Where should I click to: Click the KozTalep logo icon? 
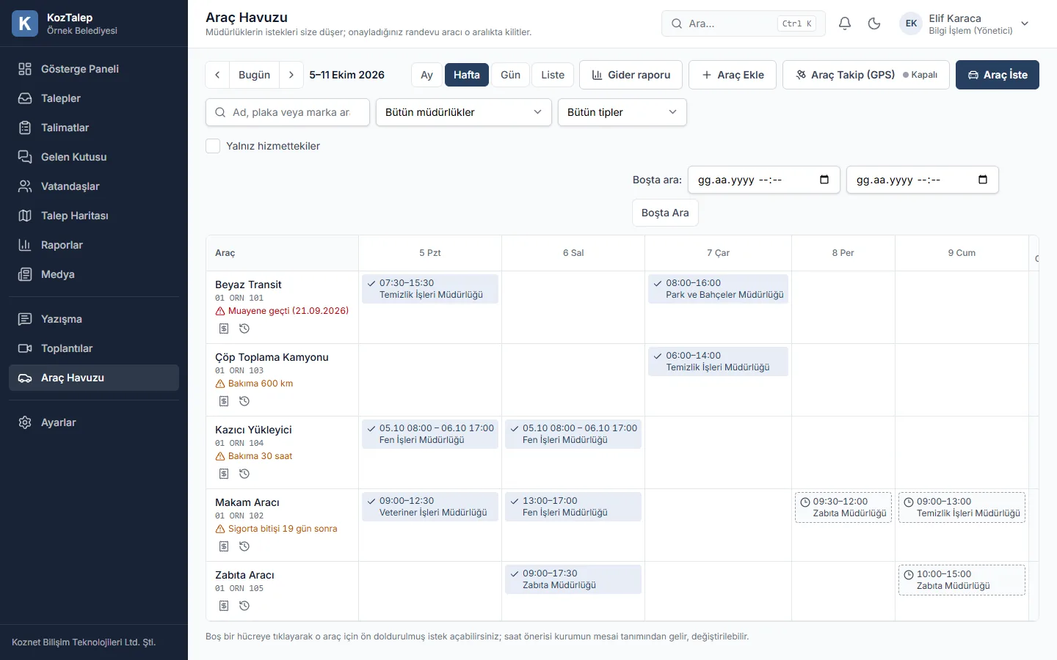[x=25, y=23]
